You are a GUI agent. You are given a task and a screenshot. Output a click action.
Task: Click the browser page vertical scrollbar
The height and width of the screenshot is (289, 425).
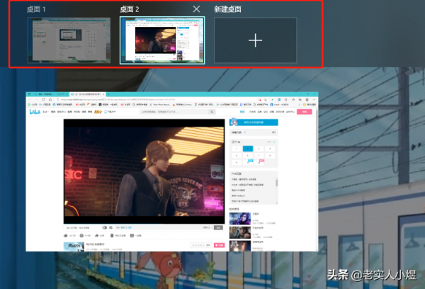[x=317, y=135]
